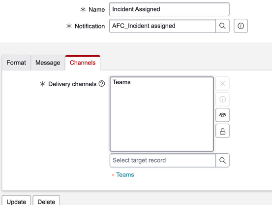272x205 pixels.
Task: Click the Delivery channels label
Action: [72, 84]
